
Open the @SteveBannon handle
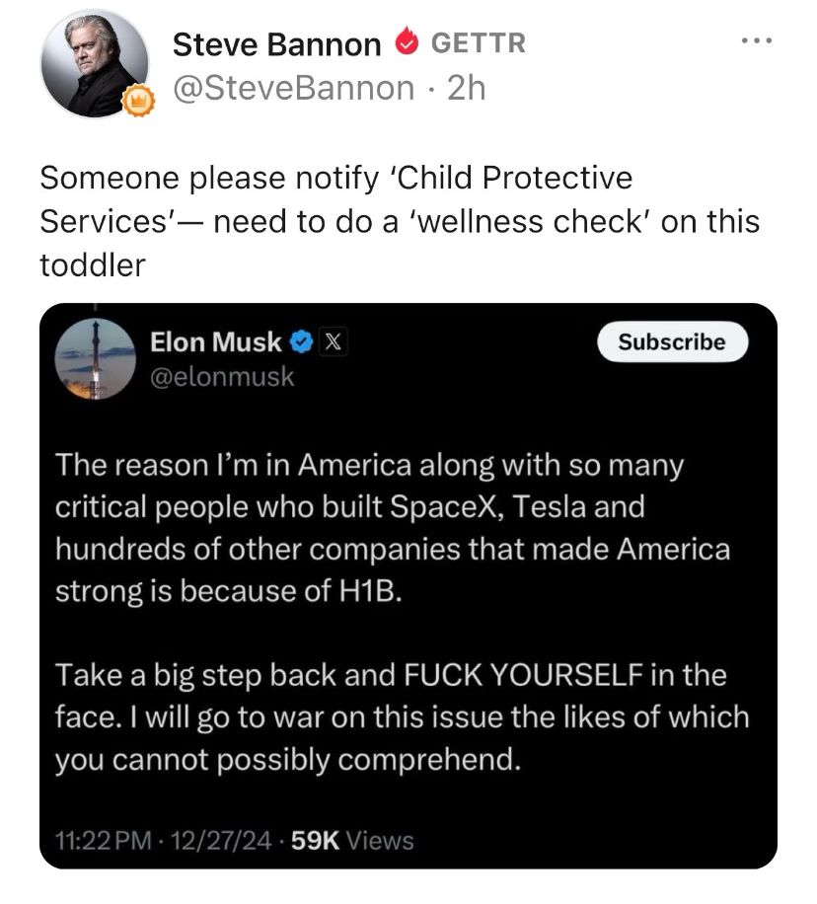point(293,88)
